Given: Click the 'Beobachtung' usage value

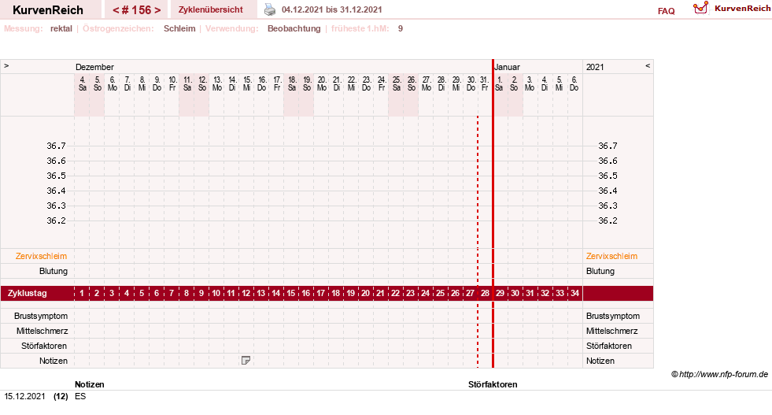Looking at the screenshot, I should pyautogui.click(x=294, y=28).
